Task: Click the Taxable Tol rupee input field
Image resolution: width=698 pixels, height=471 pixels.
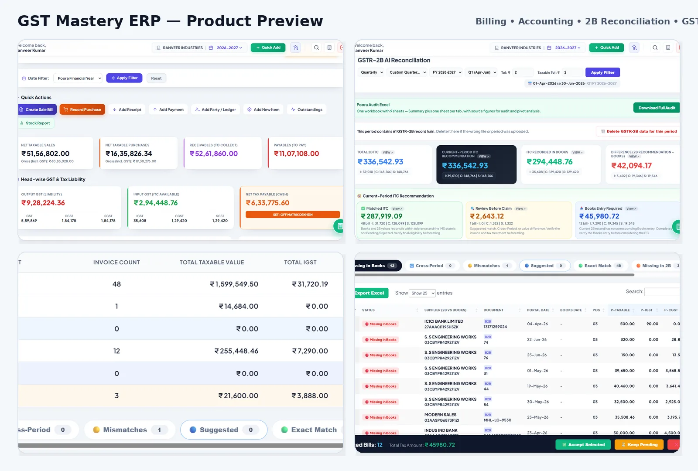Action: pos(572,72)
